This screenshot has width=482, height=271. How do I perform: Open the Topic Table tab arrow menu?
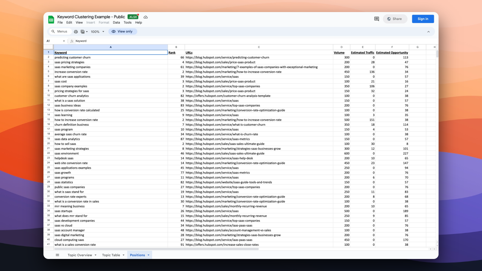pos(124,255)
